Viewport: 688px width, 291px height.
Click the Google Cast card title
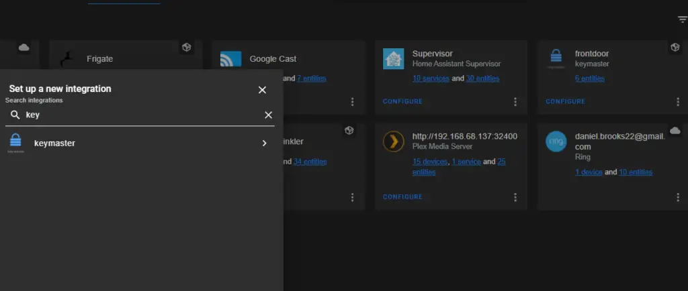(273, 58)
